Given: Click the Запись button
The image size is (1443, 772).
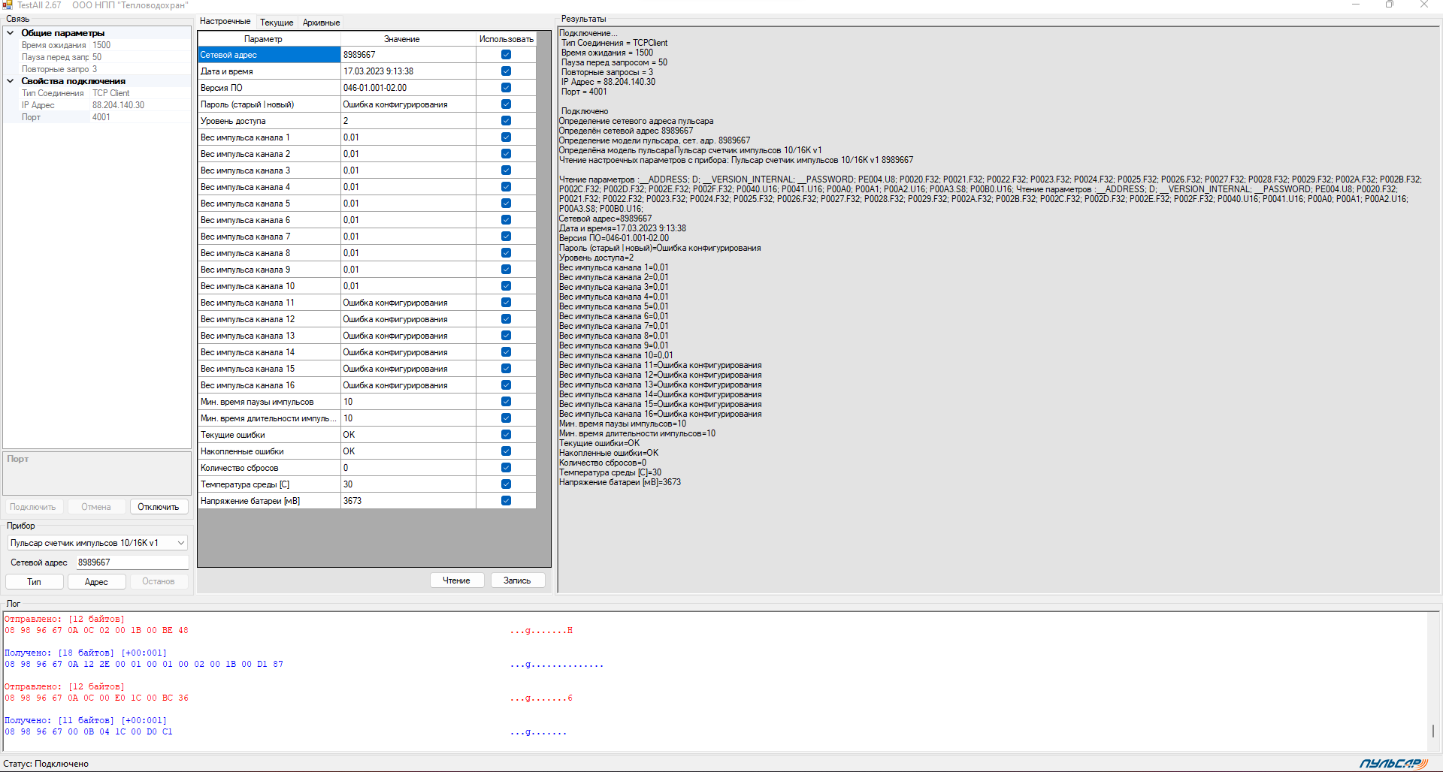Looking at the screenshot, I should [x=517, y=581].
